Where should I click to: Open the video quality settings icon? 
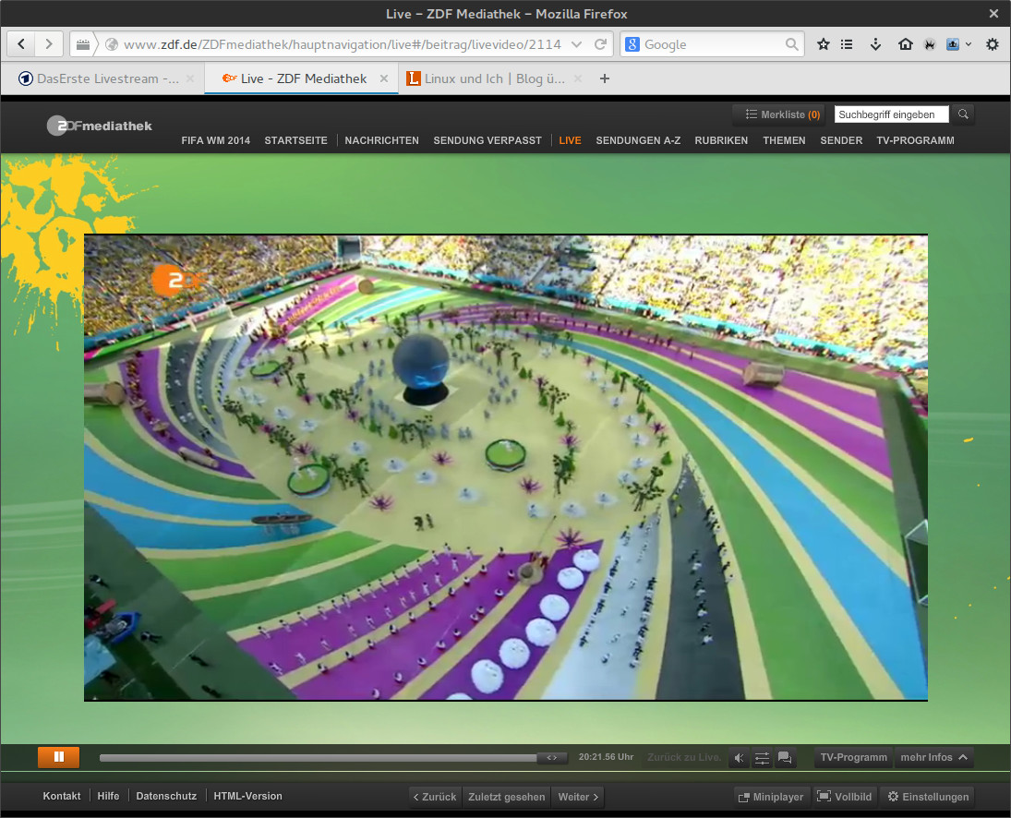click(762, 758)
